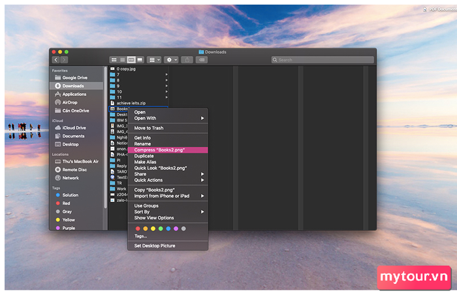Switch to icon view in toolbar
This screenshot has width=457, height=297.
click(114, 59)
